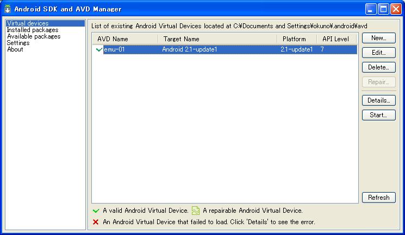Click the valid device legend checkmark icon
Viewport: 405px width, 235px height.
click(x=96, y=211)
